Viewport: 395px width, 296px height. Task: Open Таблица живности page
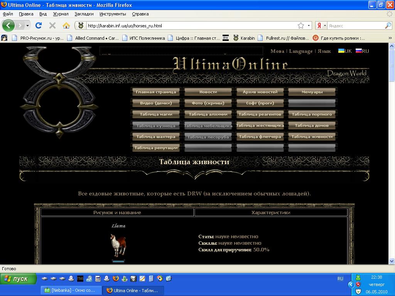click(x=312, y=137)
